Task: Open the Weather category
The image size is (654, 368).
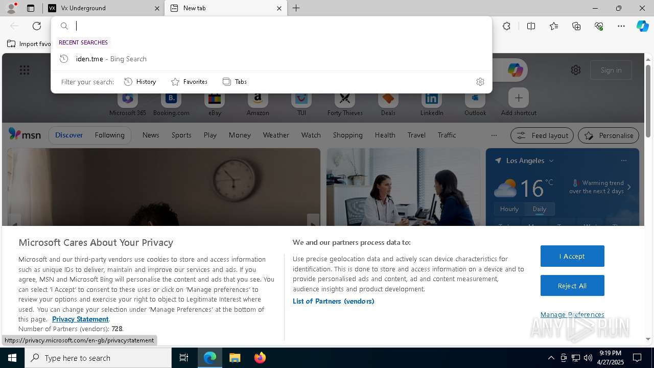Action: (x=276, y=135)
